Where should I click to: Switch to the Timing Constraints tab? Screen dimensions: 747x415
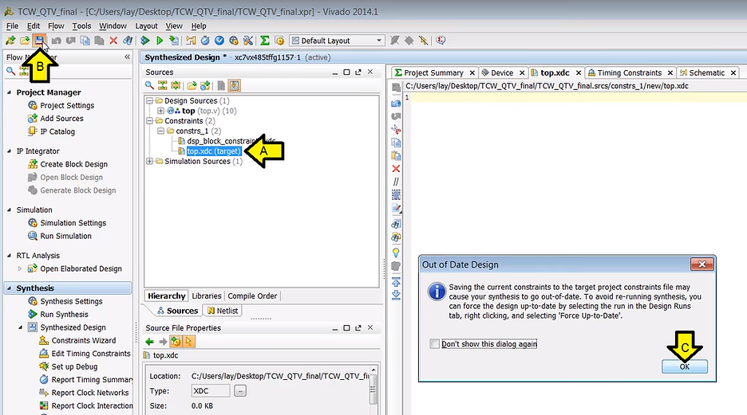(630, 72)
